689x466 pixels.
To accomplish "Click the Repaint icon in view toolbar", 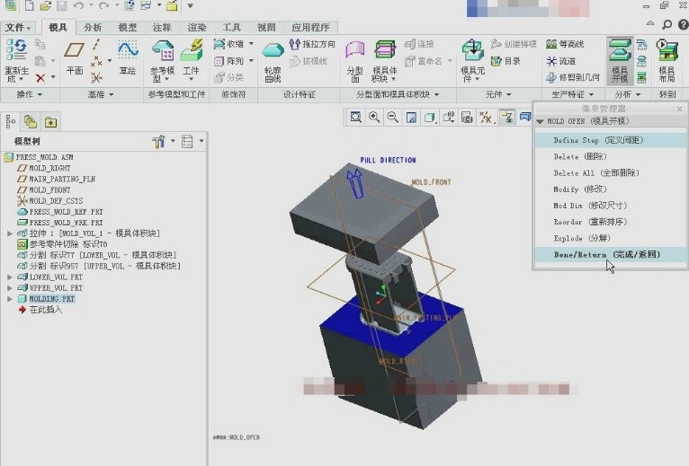I will (411, 117).
